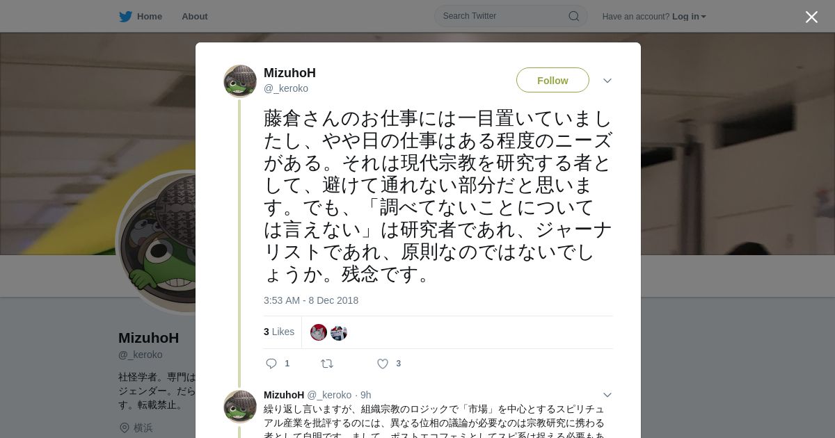Open the Log in dropdown

[689, 16]
